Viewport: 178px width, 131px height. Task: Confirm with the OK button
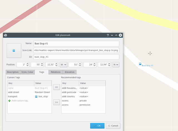pos(97,126)
